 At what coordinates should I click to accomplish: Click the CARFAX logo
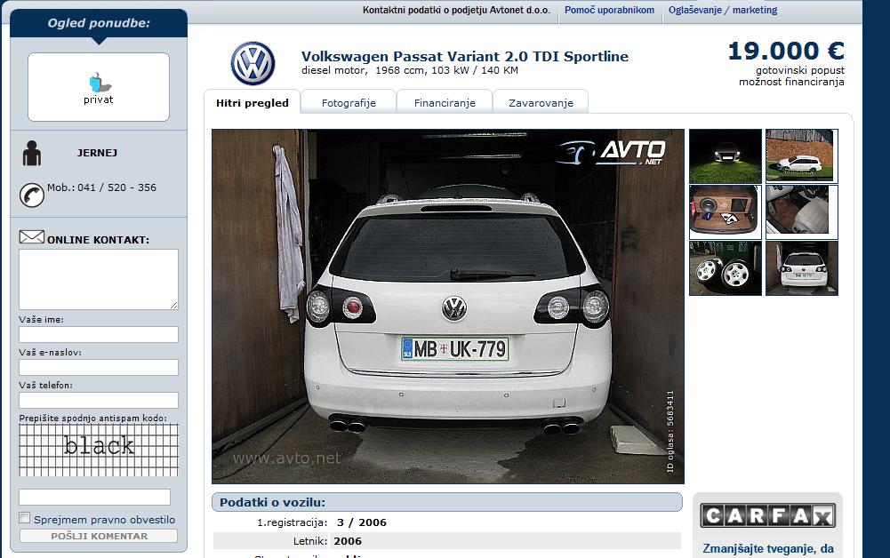coord(767,515)
